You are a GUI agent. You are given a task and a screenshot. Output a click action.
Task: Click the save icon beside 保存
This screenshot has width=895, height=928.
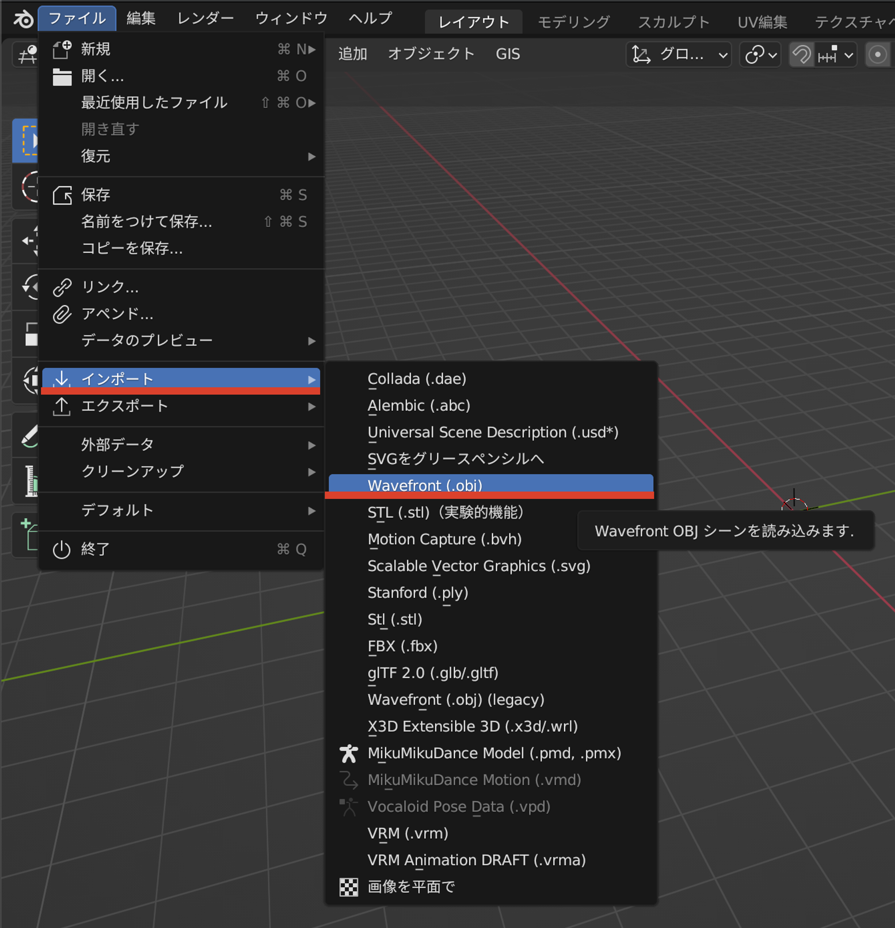pos(62,195)
